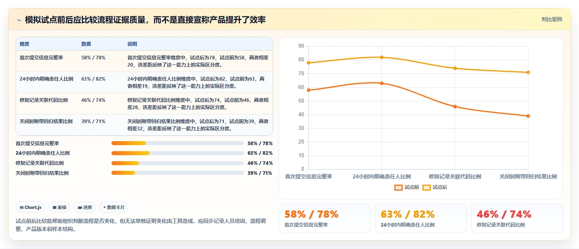This screenshot has height=249, width=579.
Task: Click progress bar for 24小时内明确责任人比例
Action: [x=178, y=153]
